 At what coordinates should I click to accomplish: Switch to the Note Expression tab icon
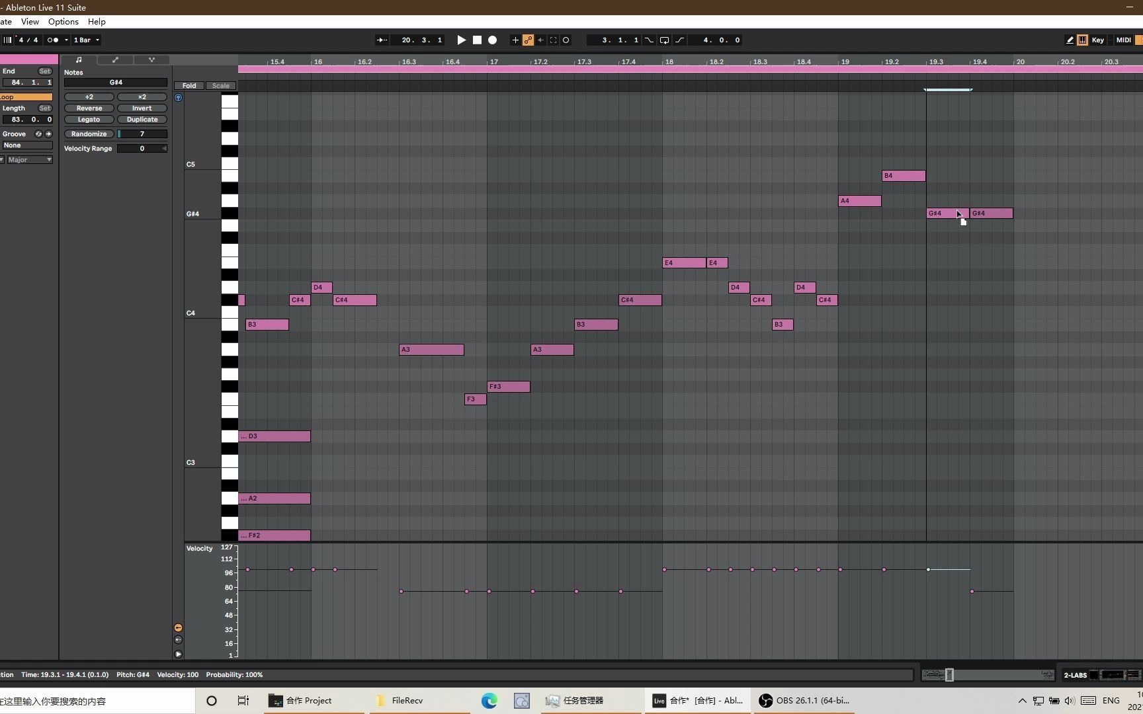[151, 60]
